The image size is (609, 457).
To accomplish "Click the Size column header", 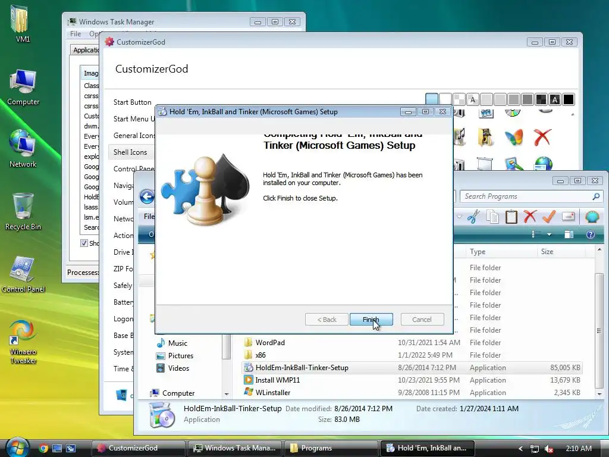I will (561, 252).
